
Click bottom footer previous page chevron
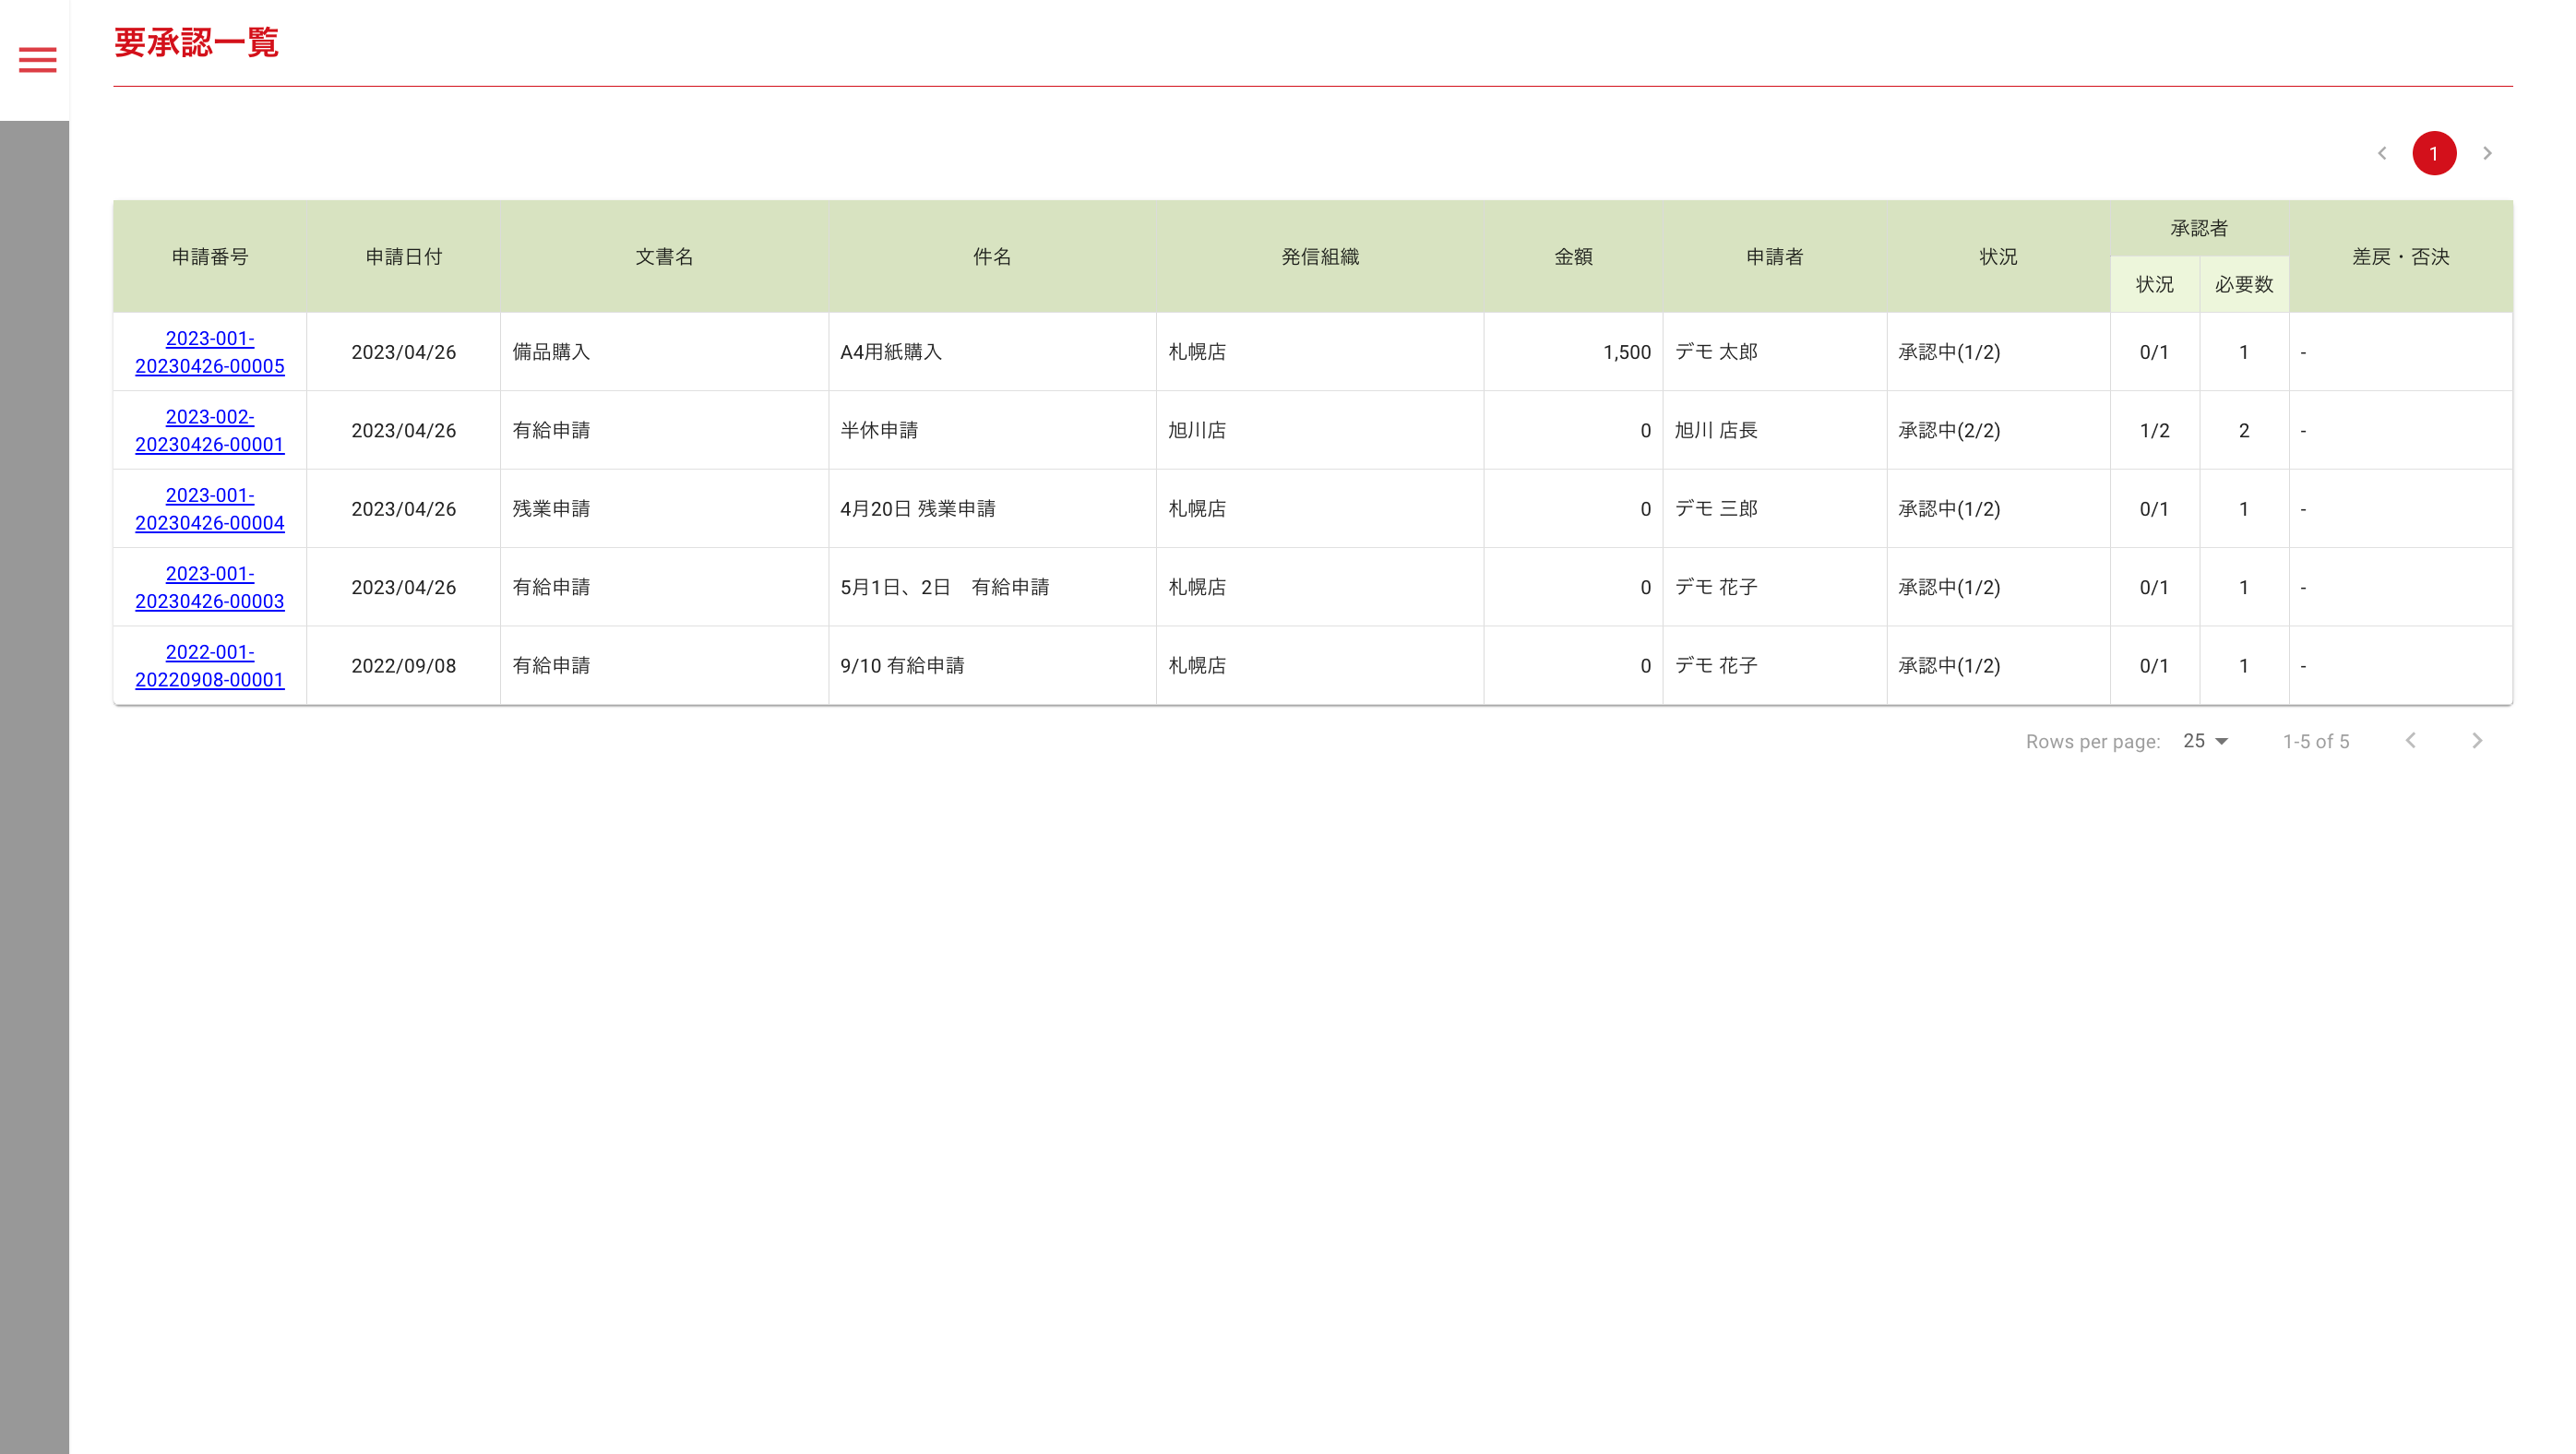2411,740
